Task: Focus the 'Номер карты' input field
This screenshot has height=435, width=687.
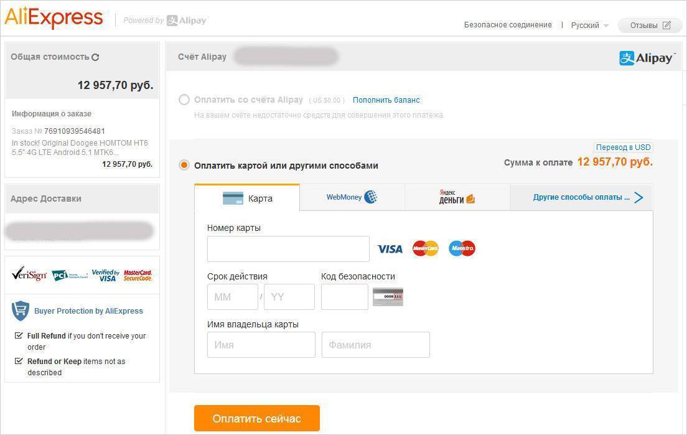Action: pyautogui.click(x=288, y=249)
